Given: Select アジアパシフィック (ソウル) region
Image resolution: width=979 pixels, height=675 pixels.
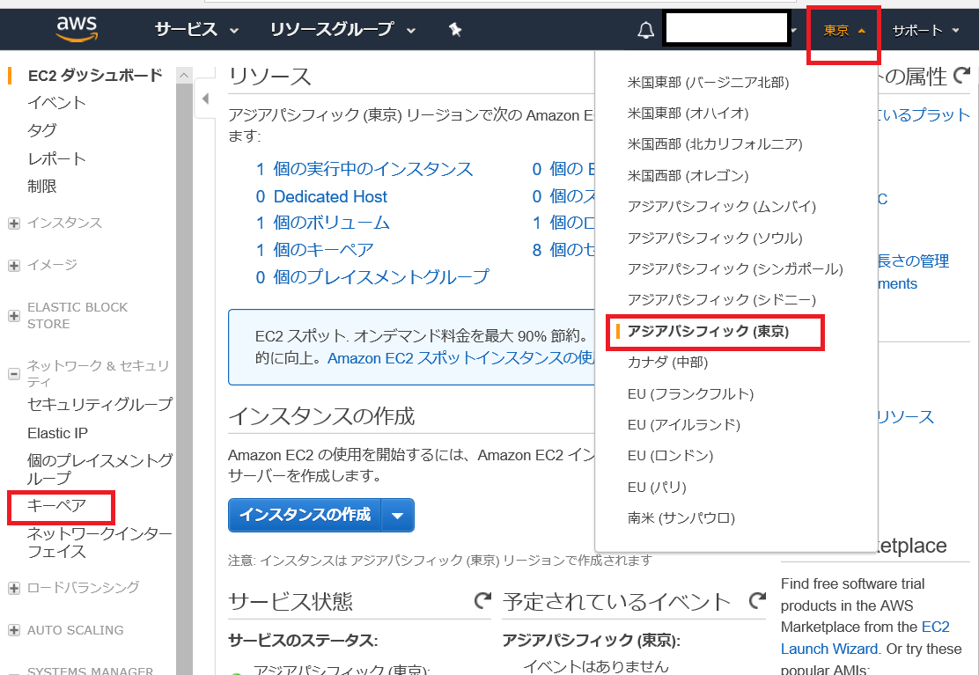Looking at the screenshot, I should (x=715, y=238).
